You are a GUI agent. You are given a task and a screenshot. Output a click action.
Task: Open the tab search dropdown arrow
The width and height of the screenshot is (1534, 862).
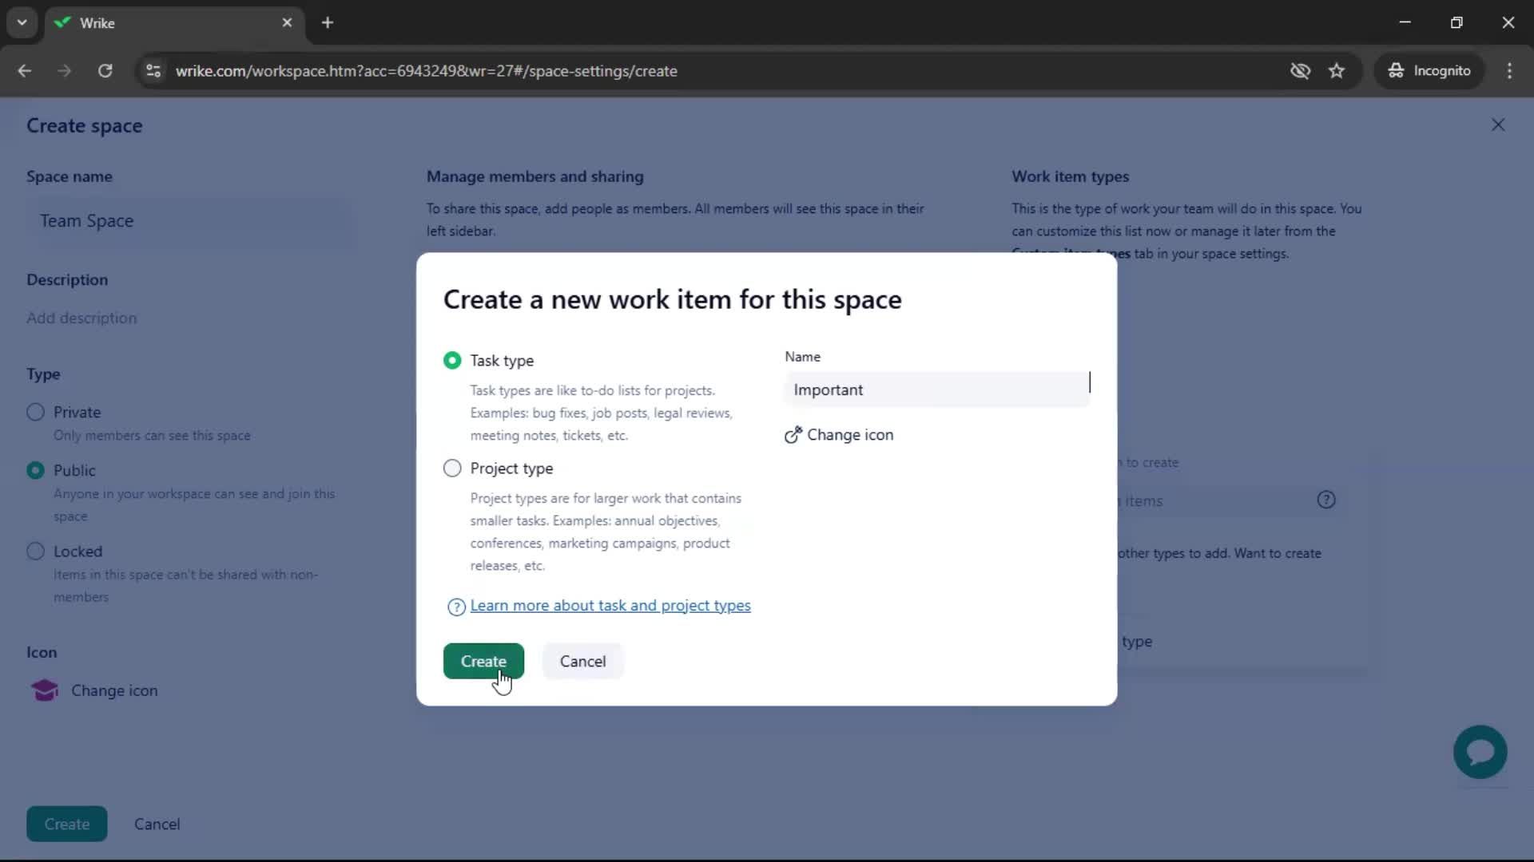click(22, 22)
